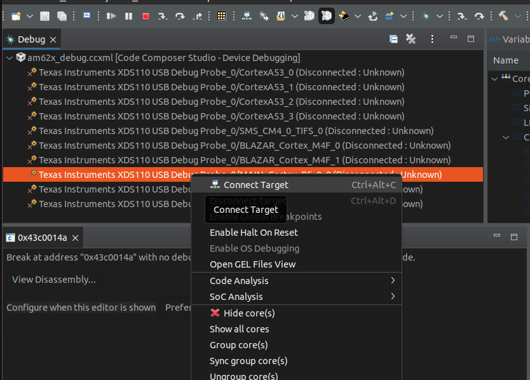
Task: Minimize the Debug view panel
Action: (454, 37)
